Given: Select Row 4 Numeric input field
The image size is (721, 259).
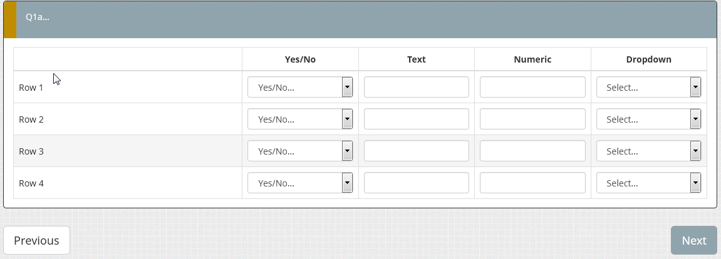Looking at the screenshot, I should (532, 183).
